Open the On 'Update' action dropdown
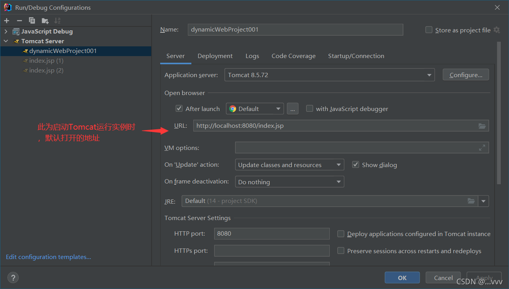The image size is (509, 289). 290,165
